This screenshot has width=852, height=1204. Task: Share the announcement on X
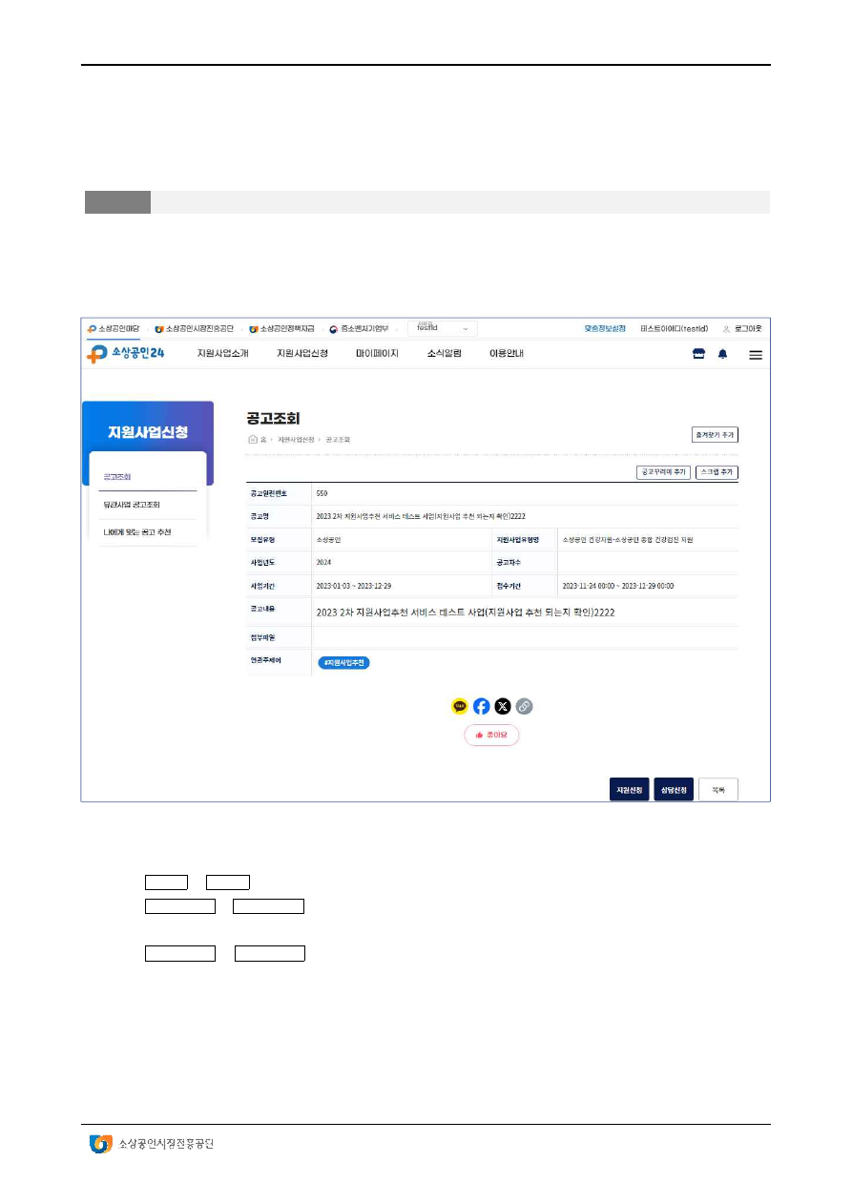coord(503,706)
